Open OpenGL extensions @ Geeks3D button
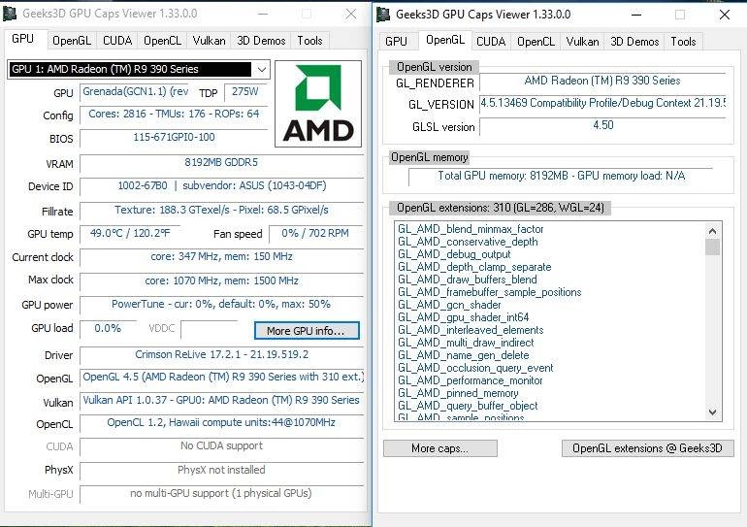The height and width of the screenshot is (527, 747). tap(647, 448)
